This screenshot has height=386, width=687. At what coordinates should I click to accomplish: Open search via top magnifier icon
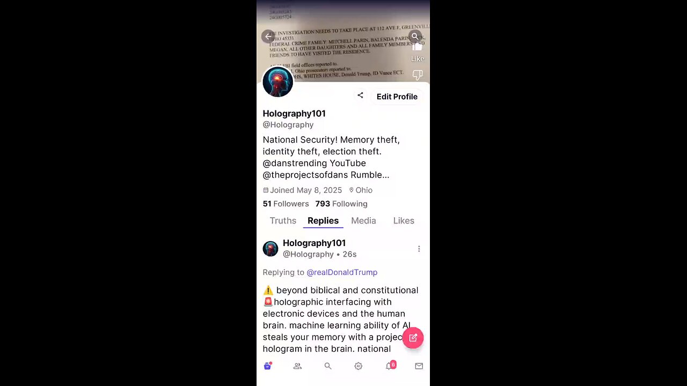pos(415,36)
